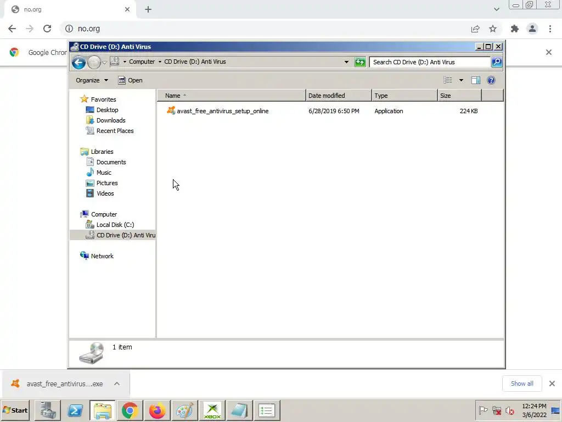
Task: Open Chrome profile avatar icon
Action: (532, 29)
